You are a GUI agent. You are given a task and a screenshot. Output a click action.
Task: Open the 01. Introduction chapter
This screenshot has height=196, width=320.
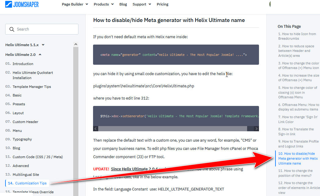tap(19, 64)
